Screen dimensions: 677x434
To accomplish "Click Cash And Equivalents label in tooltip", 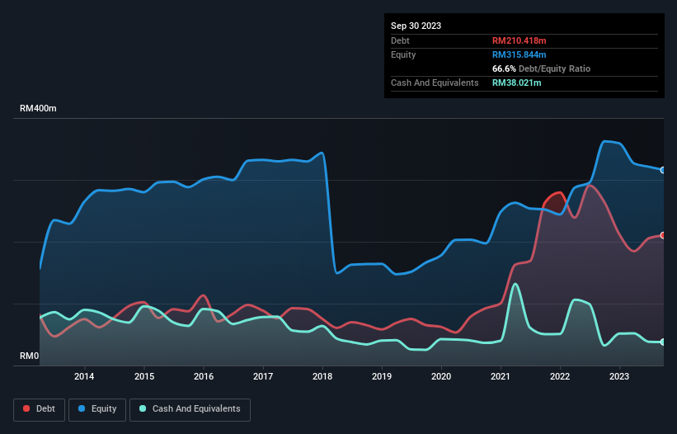I will coord(435,83).
